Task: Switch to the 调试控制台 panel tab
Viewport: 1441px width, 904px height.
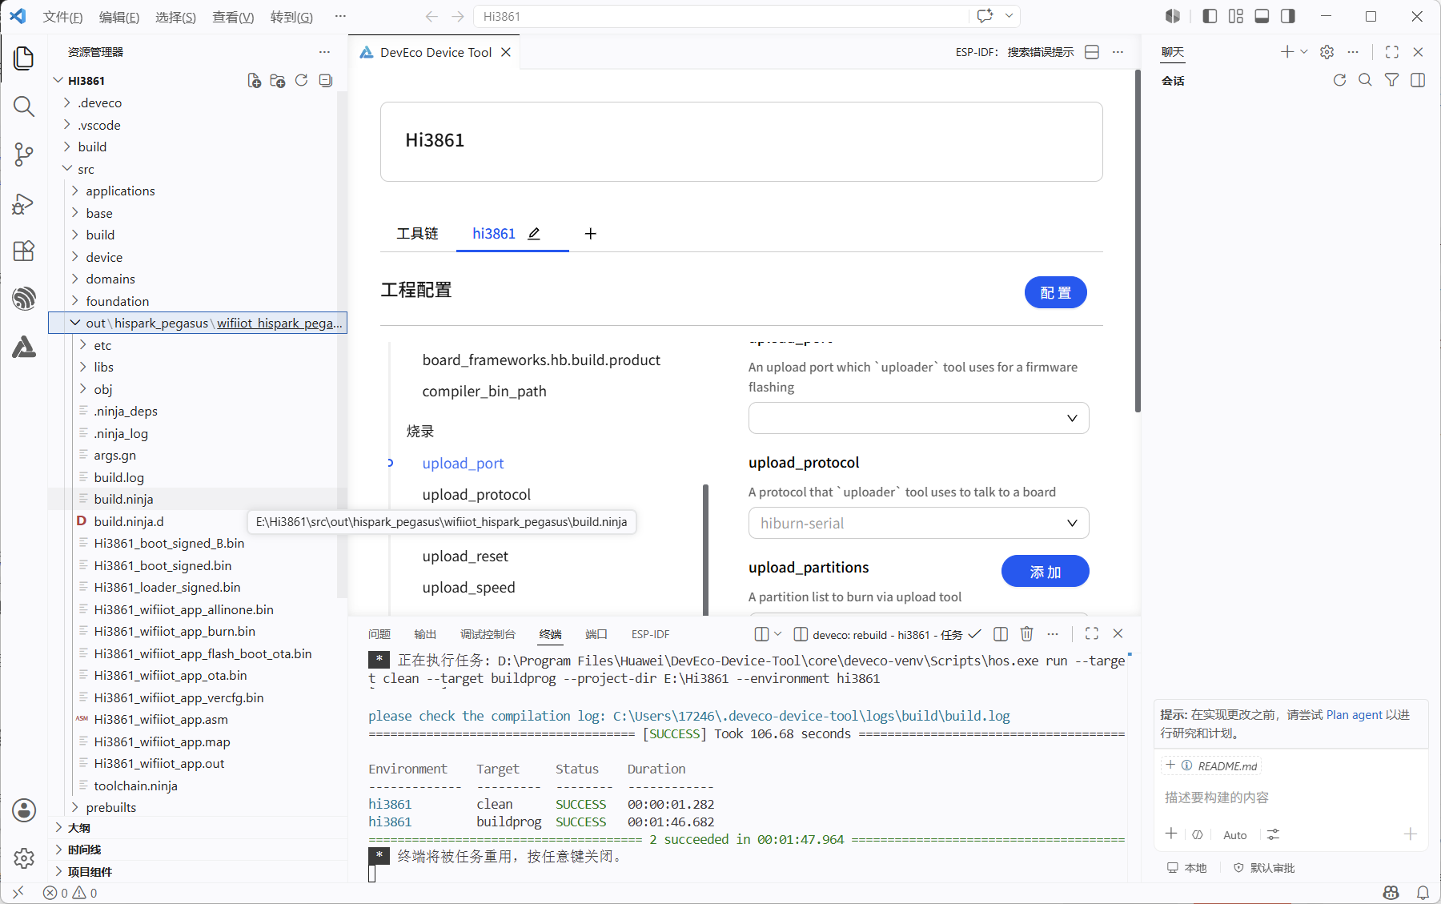Action: [x=488, y=634]
